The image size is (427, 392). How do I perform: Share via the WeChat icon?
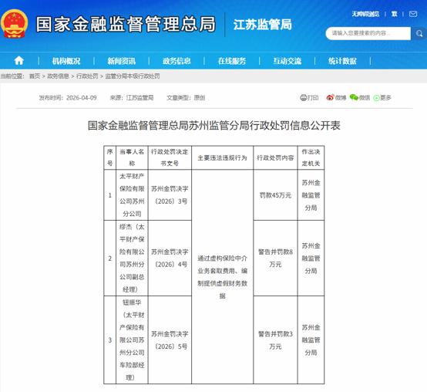[x=354, y=97]
